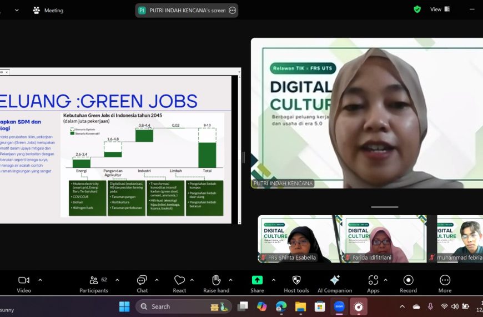Open Host tools shield menu
Screen dimensions: 483x317
(296, 284)
